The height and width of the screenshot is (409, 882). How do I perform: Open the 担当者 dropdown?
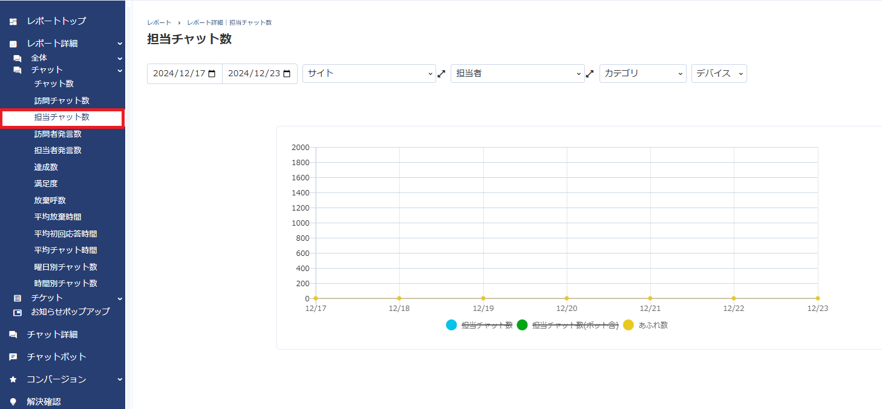518,73
